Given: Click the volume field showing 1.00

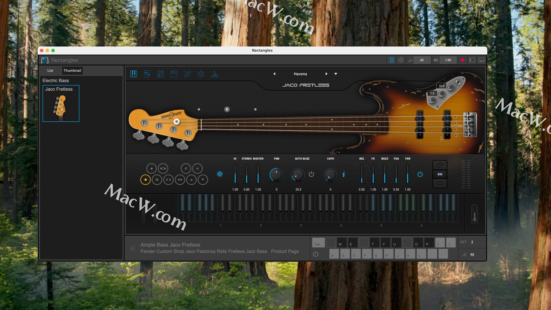Looking at the screenshot, I should [448, 60].
